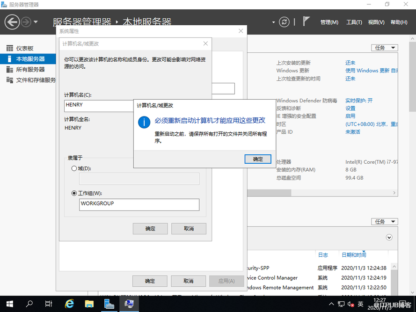The image size is (416, 312).
Task: Click main window vertical scrollbar thumb
Action: pos(412,77)
